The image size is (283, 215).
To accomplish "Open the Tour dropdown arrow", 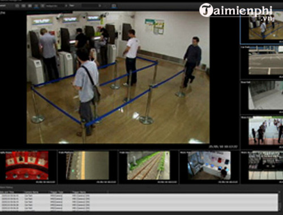I will tap(100, 6).
